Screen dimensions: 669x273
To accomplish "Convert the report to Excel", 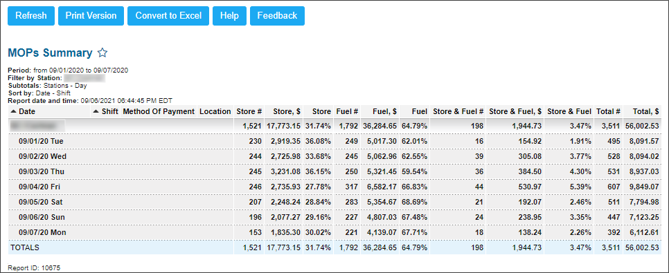I will point(168,16).
